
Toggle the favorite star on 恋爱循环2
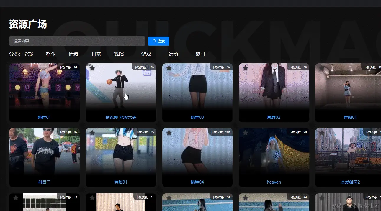click(322, 133)
